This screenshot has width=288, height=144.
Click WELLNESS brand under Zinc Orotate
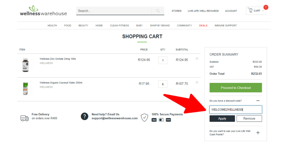tap(46, 63)
